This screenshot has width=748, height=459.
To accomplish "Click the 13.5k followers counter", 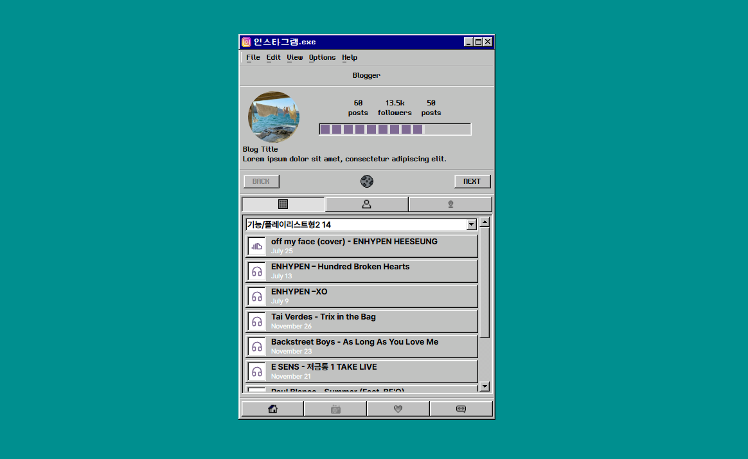I will pos(395,108).
